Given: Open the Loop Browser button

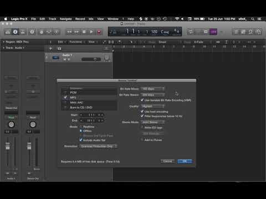Looking at the screenshot, I should pyautogui.click(x=251, y=32).
